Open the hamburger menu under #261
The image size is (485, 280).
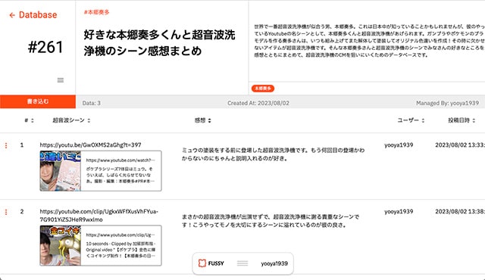coord(61,80)
